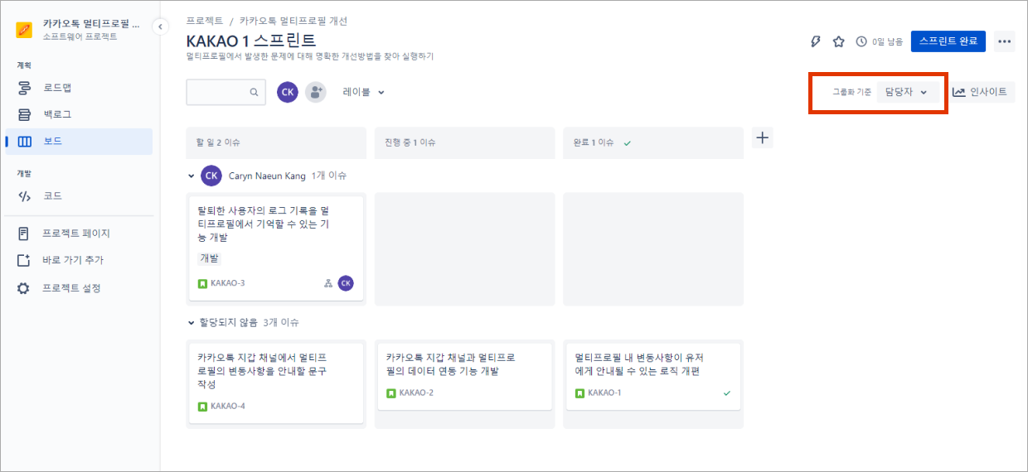Open the KAKAO-2 issue card

tap(463, 374)
